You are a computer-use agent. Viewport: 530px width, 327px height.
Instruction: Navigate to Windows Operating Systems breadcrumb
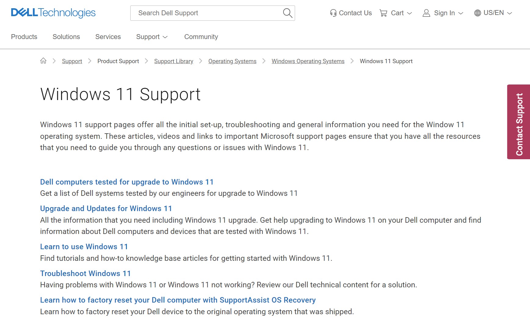pyautogui.click(x=308, y=61)
